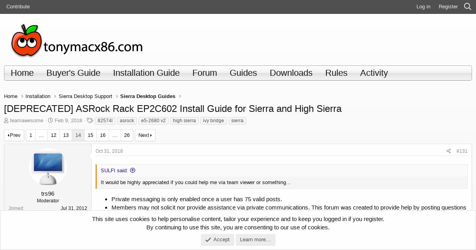476x250 pixels.
Task: Open the Home menu item
Action: pos(22,73)
